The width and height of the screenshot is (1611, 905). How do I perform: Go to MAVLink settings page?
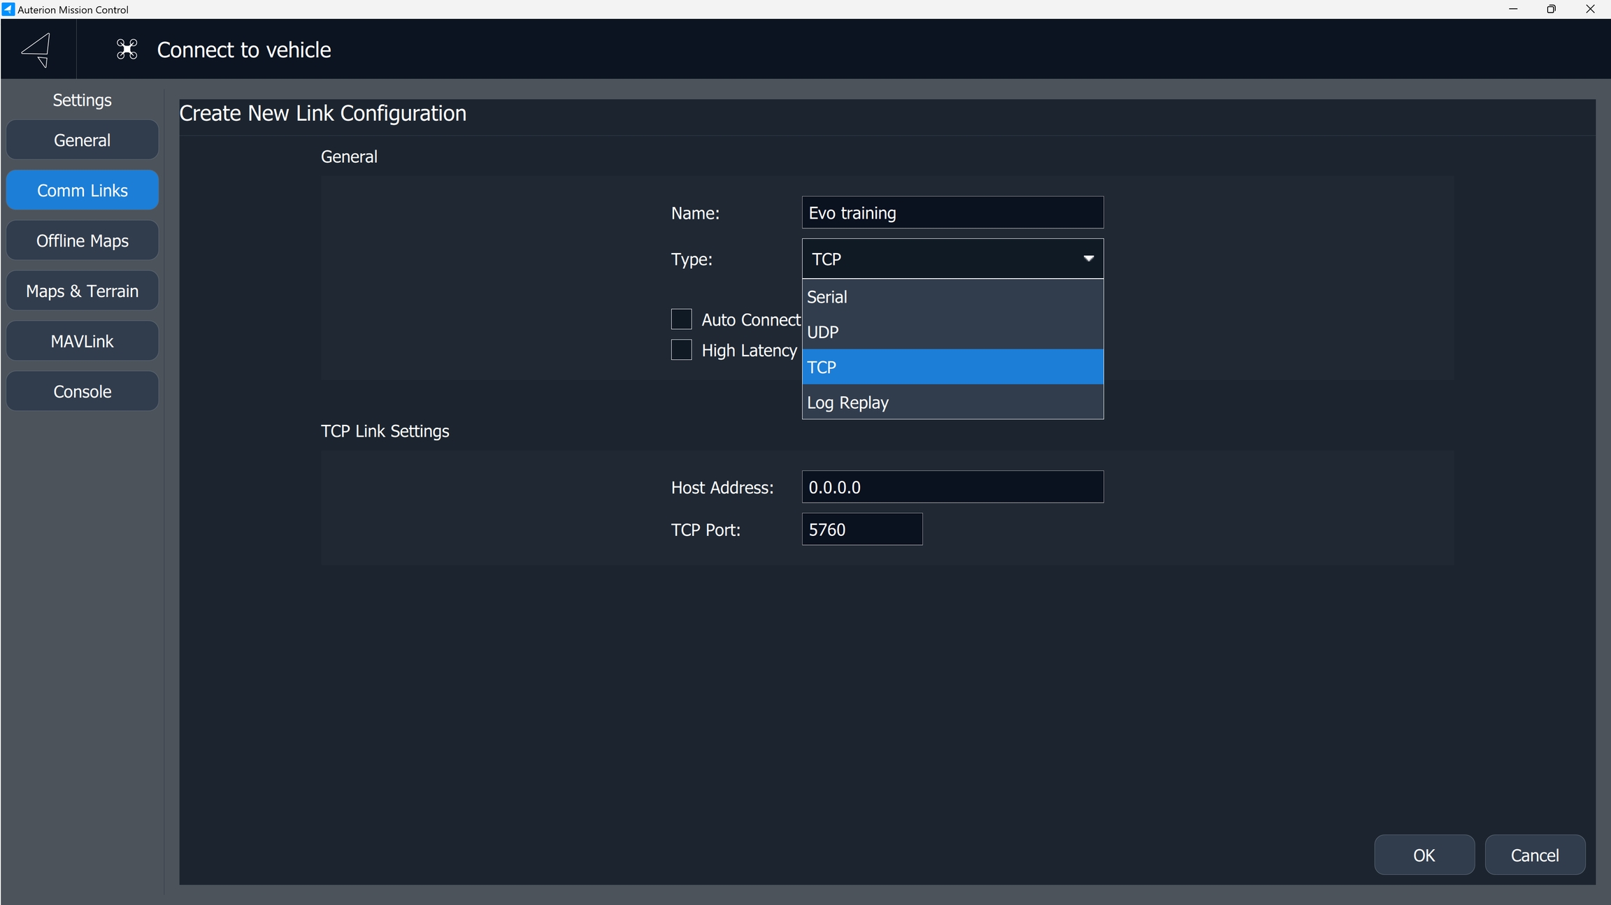pyautogui.click(x=83, y=341)
